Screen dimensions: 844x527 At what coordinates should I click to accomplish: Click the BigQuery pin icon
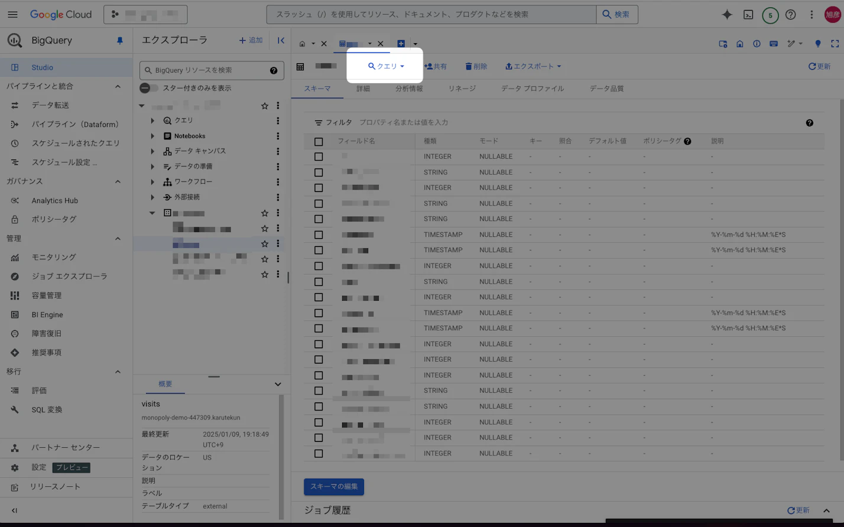[120, 41]
